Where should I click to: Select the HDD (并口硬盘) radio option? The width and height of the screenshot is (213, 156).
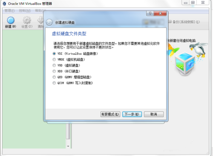coord(54,71)
